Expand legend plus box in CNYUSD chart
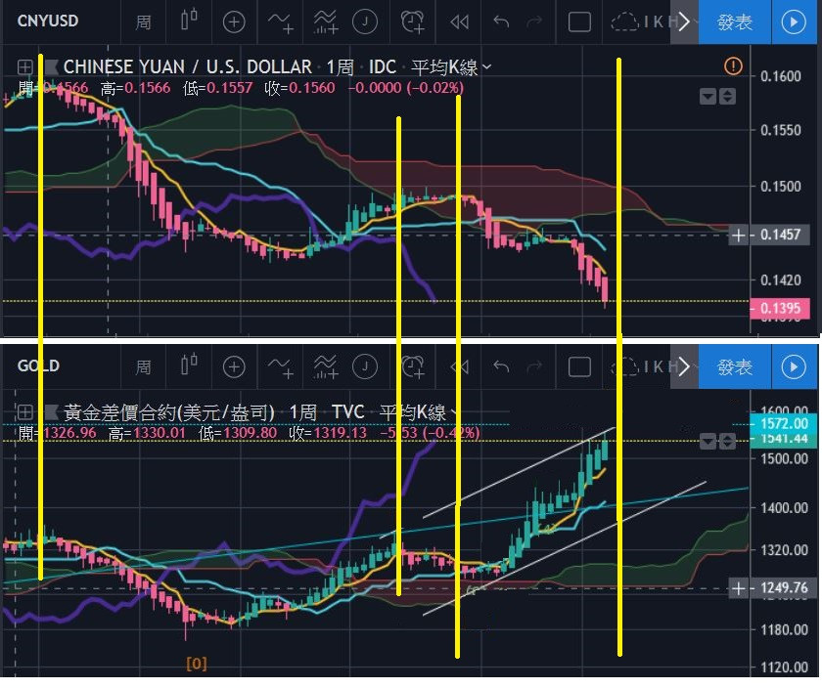The height and width of the screenshot is (688, 822). tap(24, 67)
